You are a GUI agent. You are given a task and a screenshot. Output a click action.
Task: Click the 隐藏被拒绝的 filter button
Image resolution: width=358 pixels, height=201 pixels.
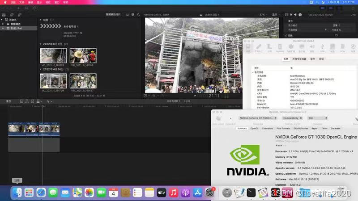(x=114, y=15)
